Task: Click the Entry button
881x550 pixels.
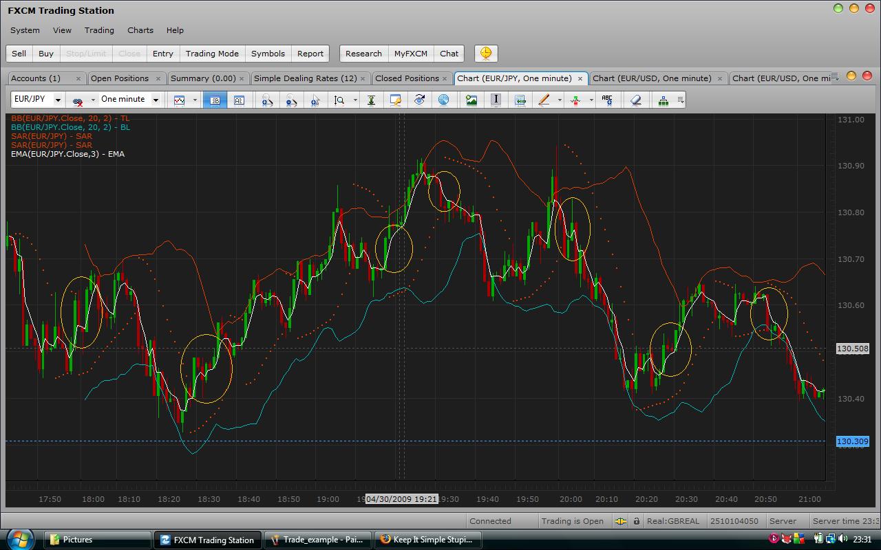Action: (x=163, y=54)
